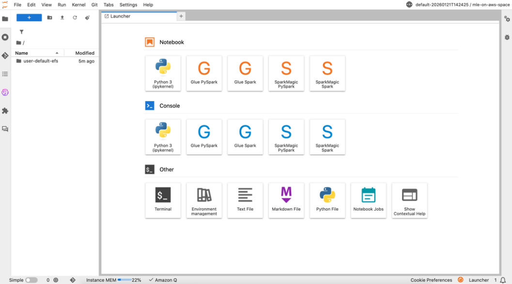Open the Extension Manager puzzle icon

click(5, 111)
